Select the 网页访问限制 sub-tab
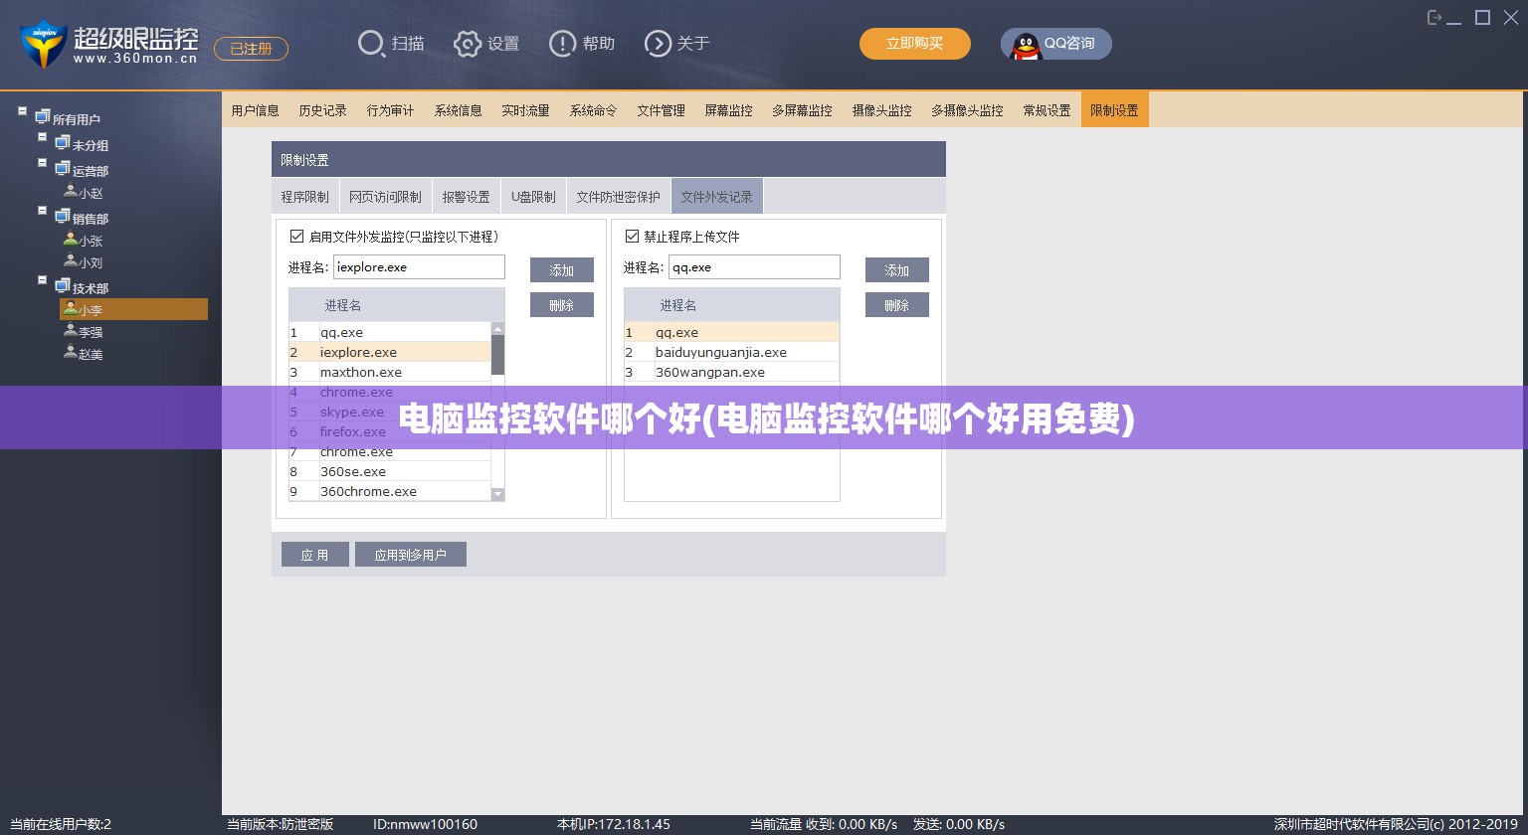The width and height of the screenshot is (1528, 835). click(385, 197)
